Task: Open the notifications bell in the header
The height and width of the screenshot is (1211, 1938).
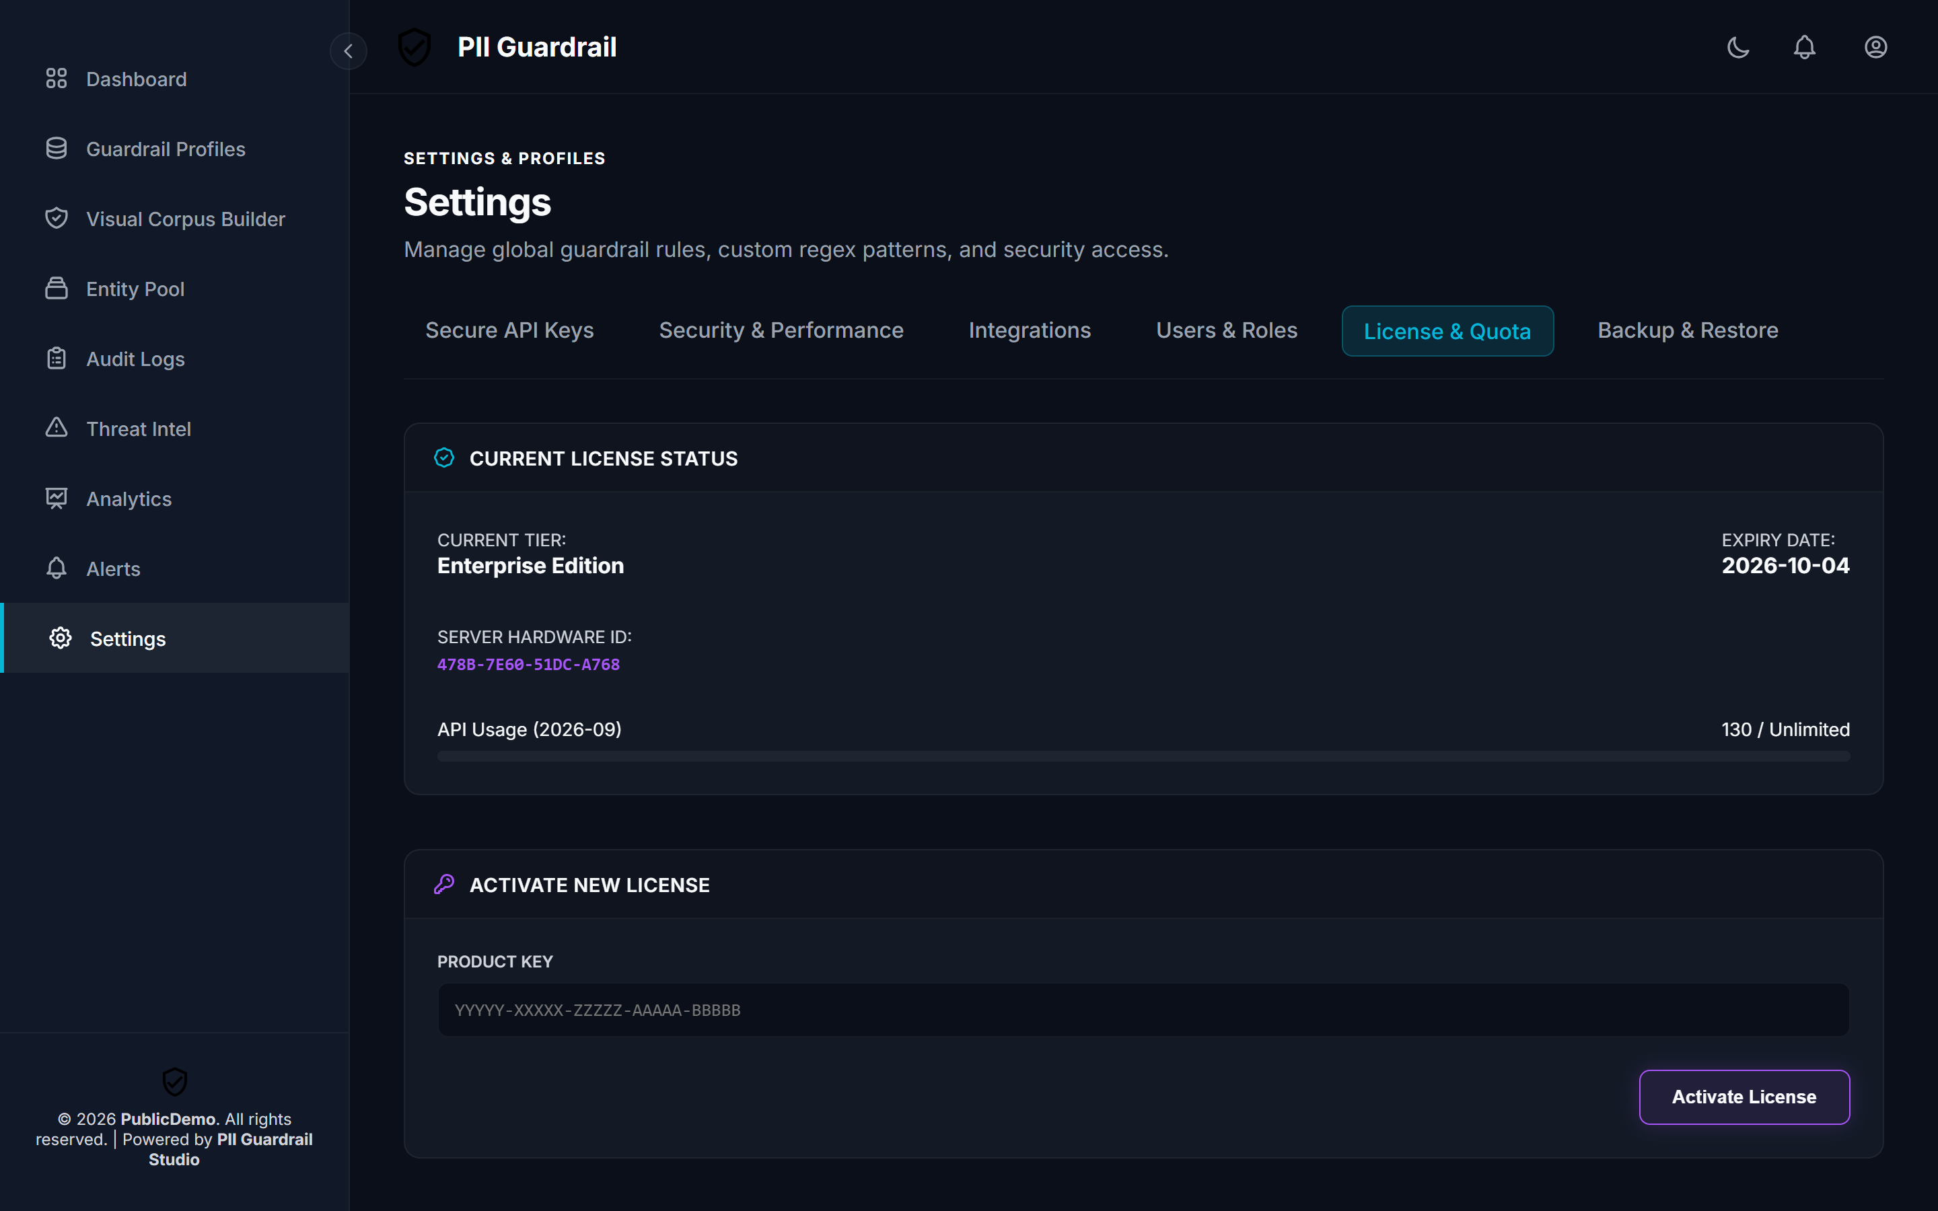Action: pyautogui.click(x=1804, y=47)
